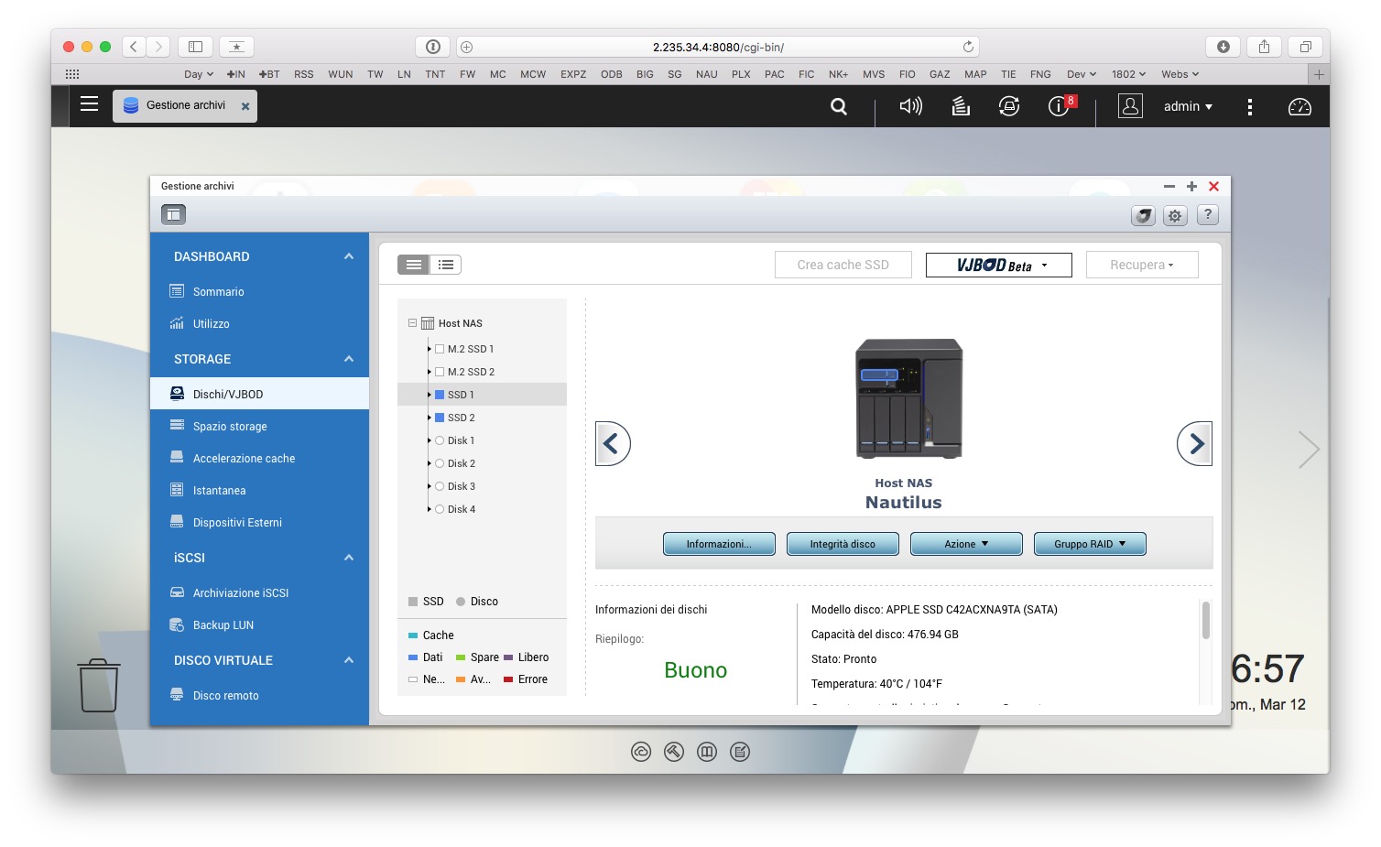This screenshot has height=847, width=1381.
Task: Open the resource monitor dashboard gauge
Action: (x=1299, y=106)
